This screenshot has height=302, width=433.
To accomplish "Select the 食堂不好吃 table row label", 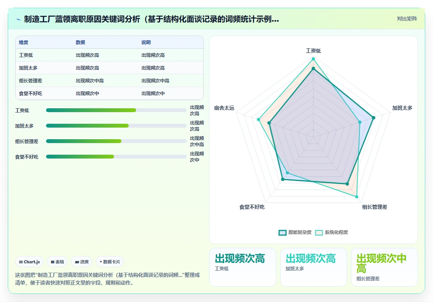I will click(x=31, y=94).
